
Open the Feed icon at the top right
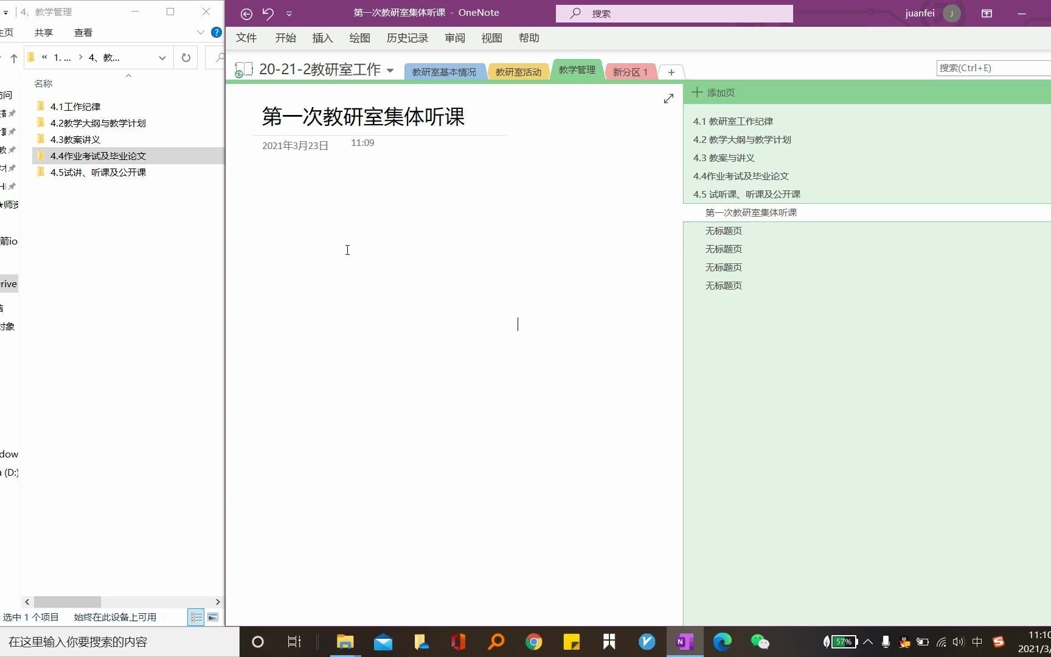pyautogui.click(x=986, y=13)
